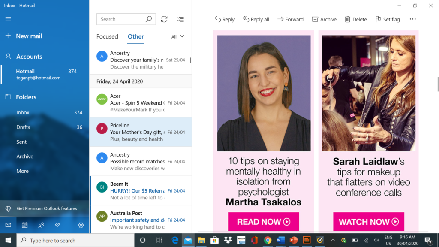This screenshot has width=439, height=247.
Task: Expand the All filter dropdown
Action: [178, 37]
